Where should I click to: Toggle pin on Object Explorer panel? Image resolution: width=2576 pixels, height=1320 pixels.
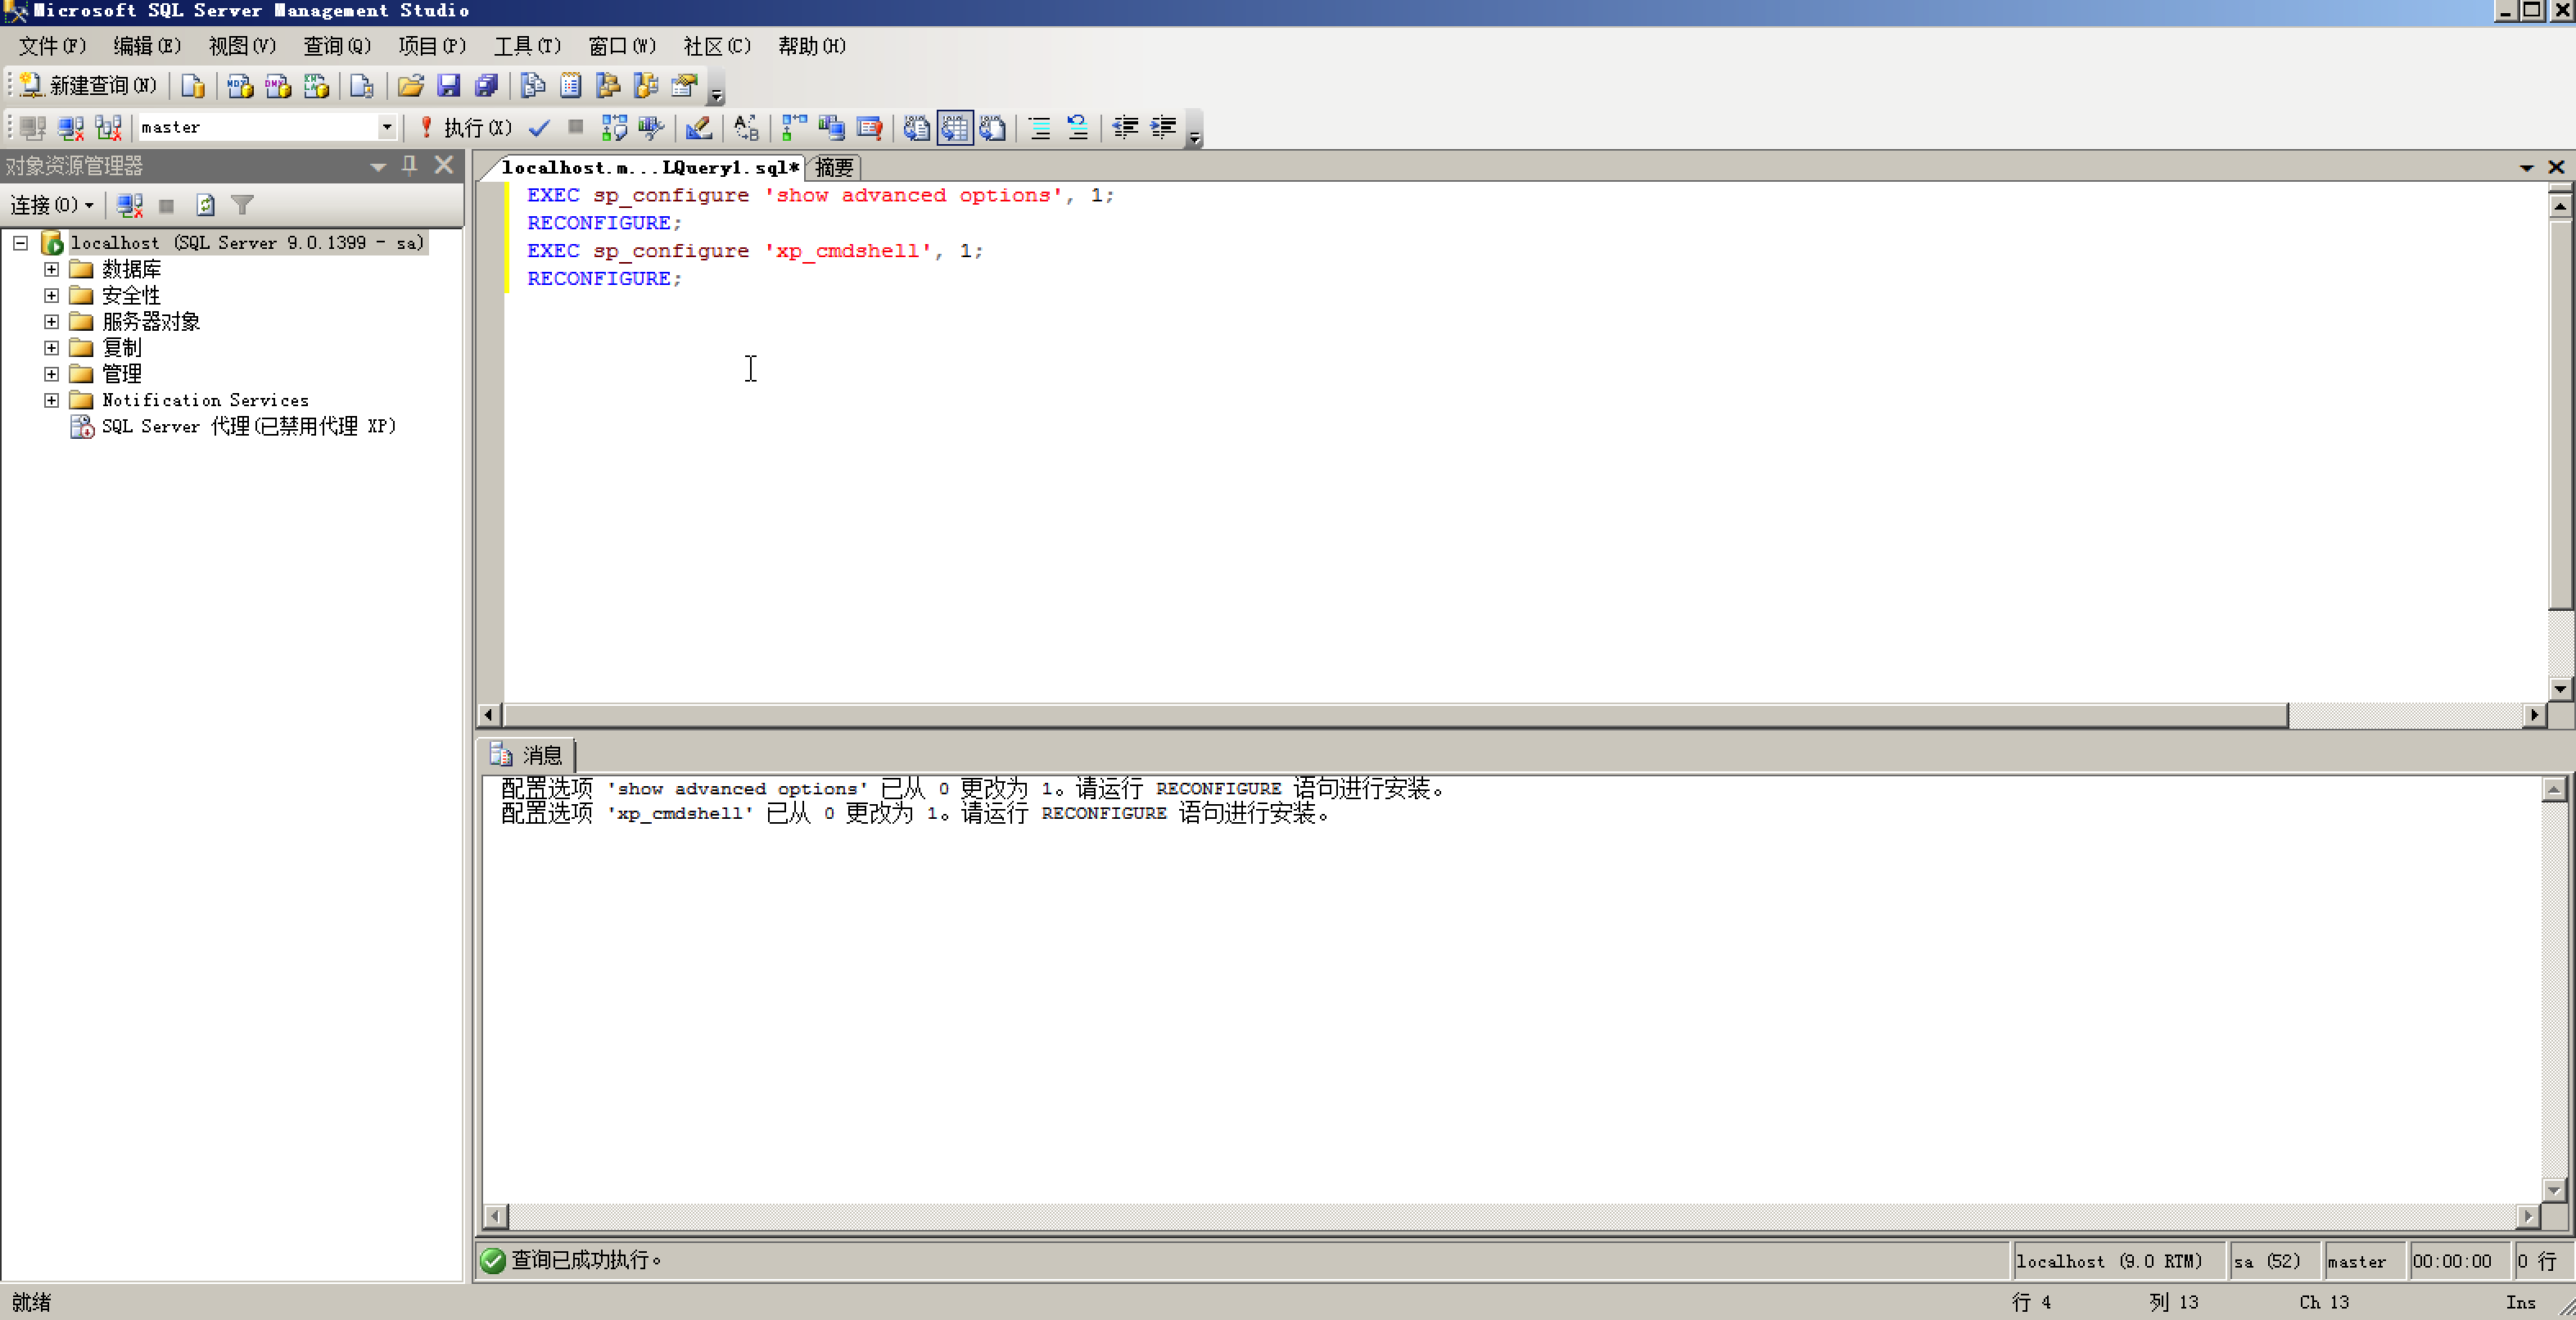409,165
